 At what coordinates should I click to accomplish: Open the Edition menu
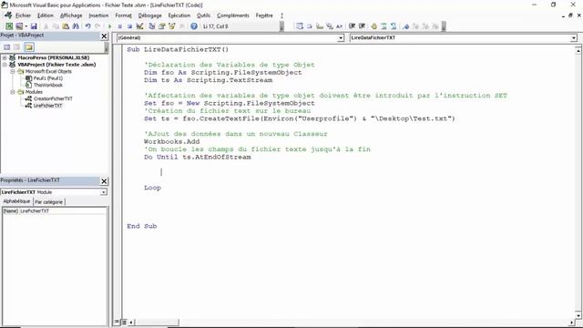46,15
